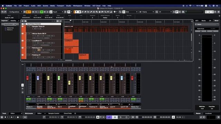The height and width of the screenshot is (124, 221).
Task: Click the Quantize icon beside 1/4
Action: [157, 12]
